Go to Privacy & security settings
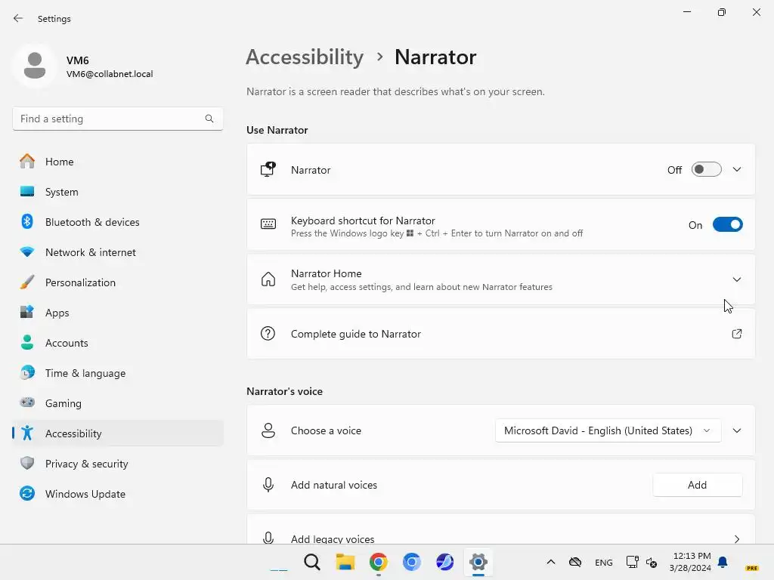 click(x=86, y=464)
